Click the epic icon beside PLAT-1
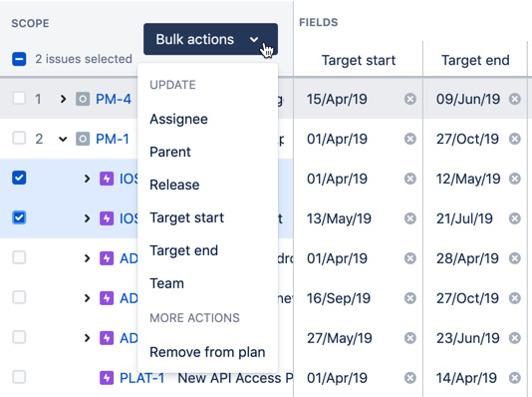This screenshot has width=532, height=397. [107, 378]
